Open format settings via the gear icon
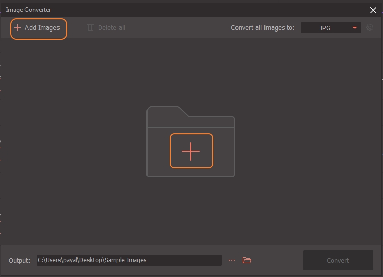 370,28
